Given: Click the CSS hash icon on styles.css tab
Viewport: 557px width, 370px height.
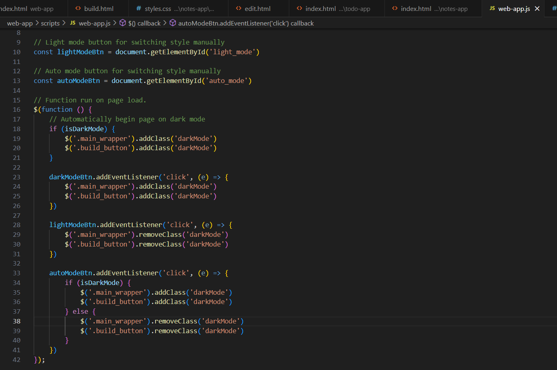Looking at the screenshot, I should tap(139, 9).
